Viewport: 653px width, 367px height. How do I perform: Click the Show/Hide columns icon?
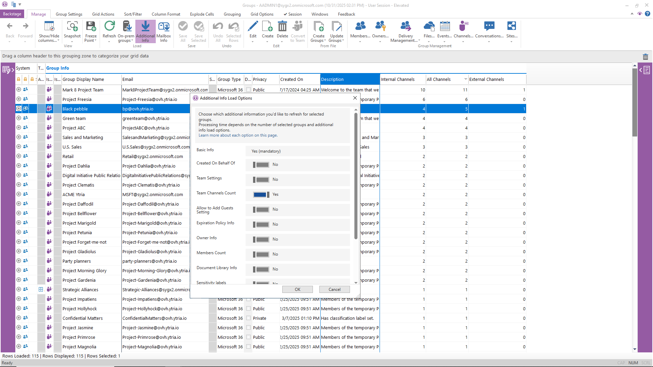[x=49, y=27]
